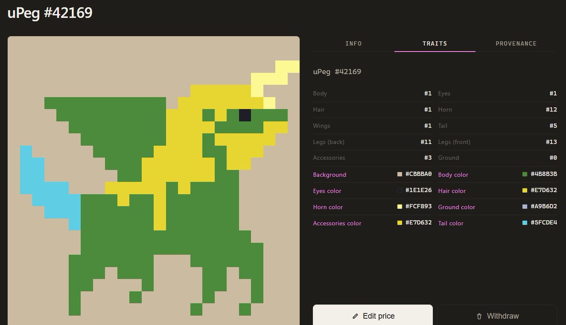Click the Accessories trait row label
Viewport: 566px width, 325px height.
tap(329, 158)
